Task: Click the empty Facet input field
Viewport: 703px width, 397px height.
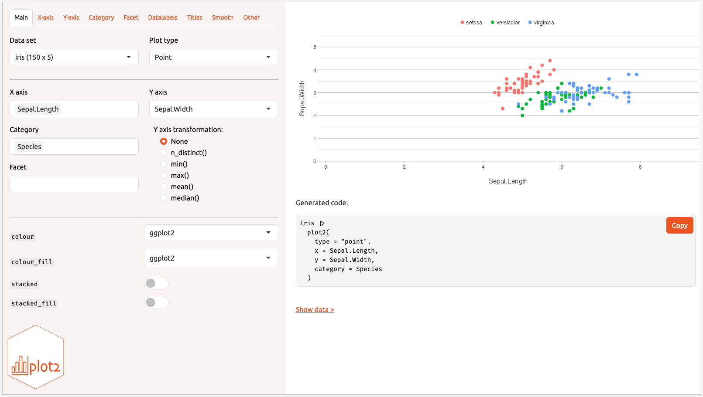Action: [x=74, y=184]
